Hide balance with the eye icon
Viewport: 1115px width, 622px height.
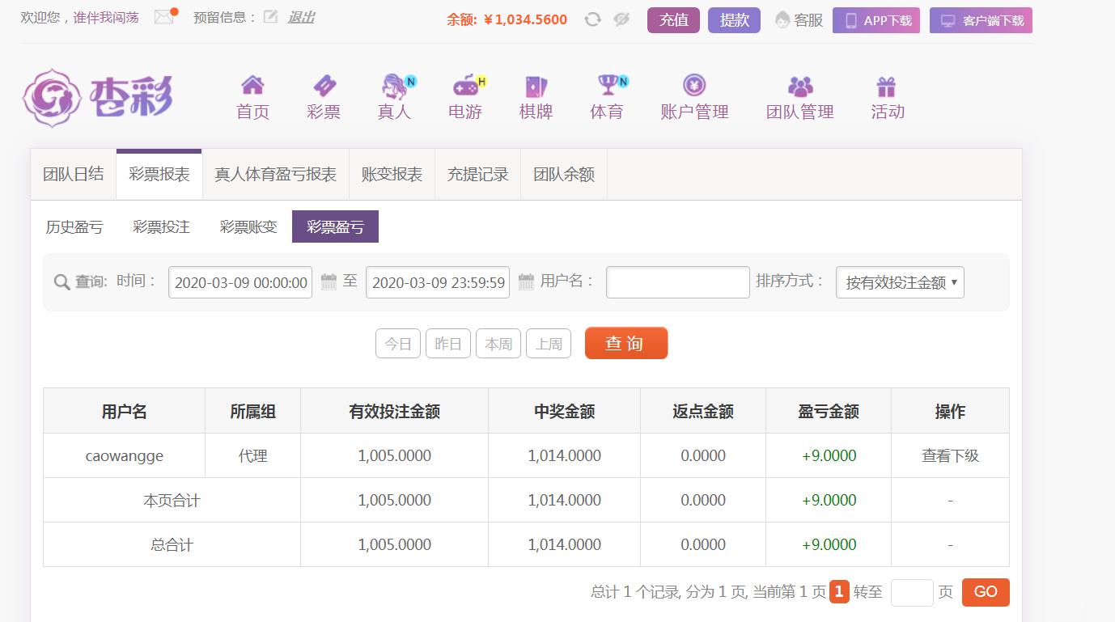coord(621,19)
